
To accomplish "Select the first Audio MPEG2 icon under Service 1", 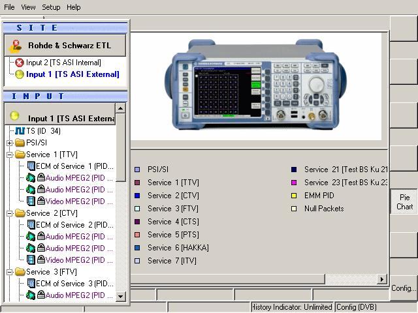I will coord(30,178).
